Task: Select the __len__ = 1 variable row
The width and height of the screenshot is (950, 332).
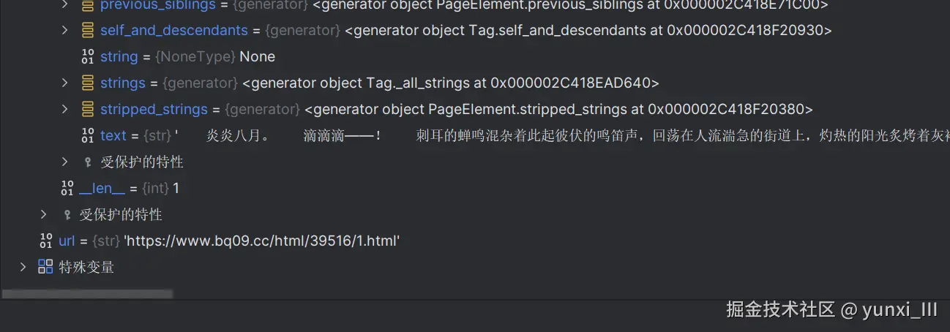Action: pos(128,189)
